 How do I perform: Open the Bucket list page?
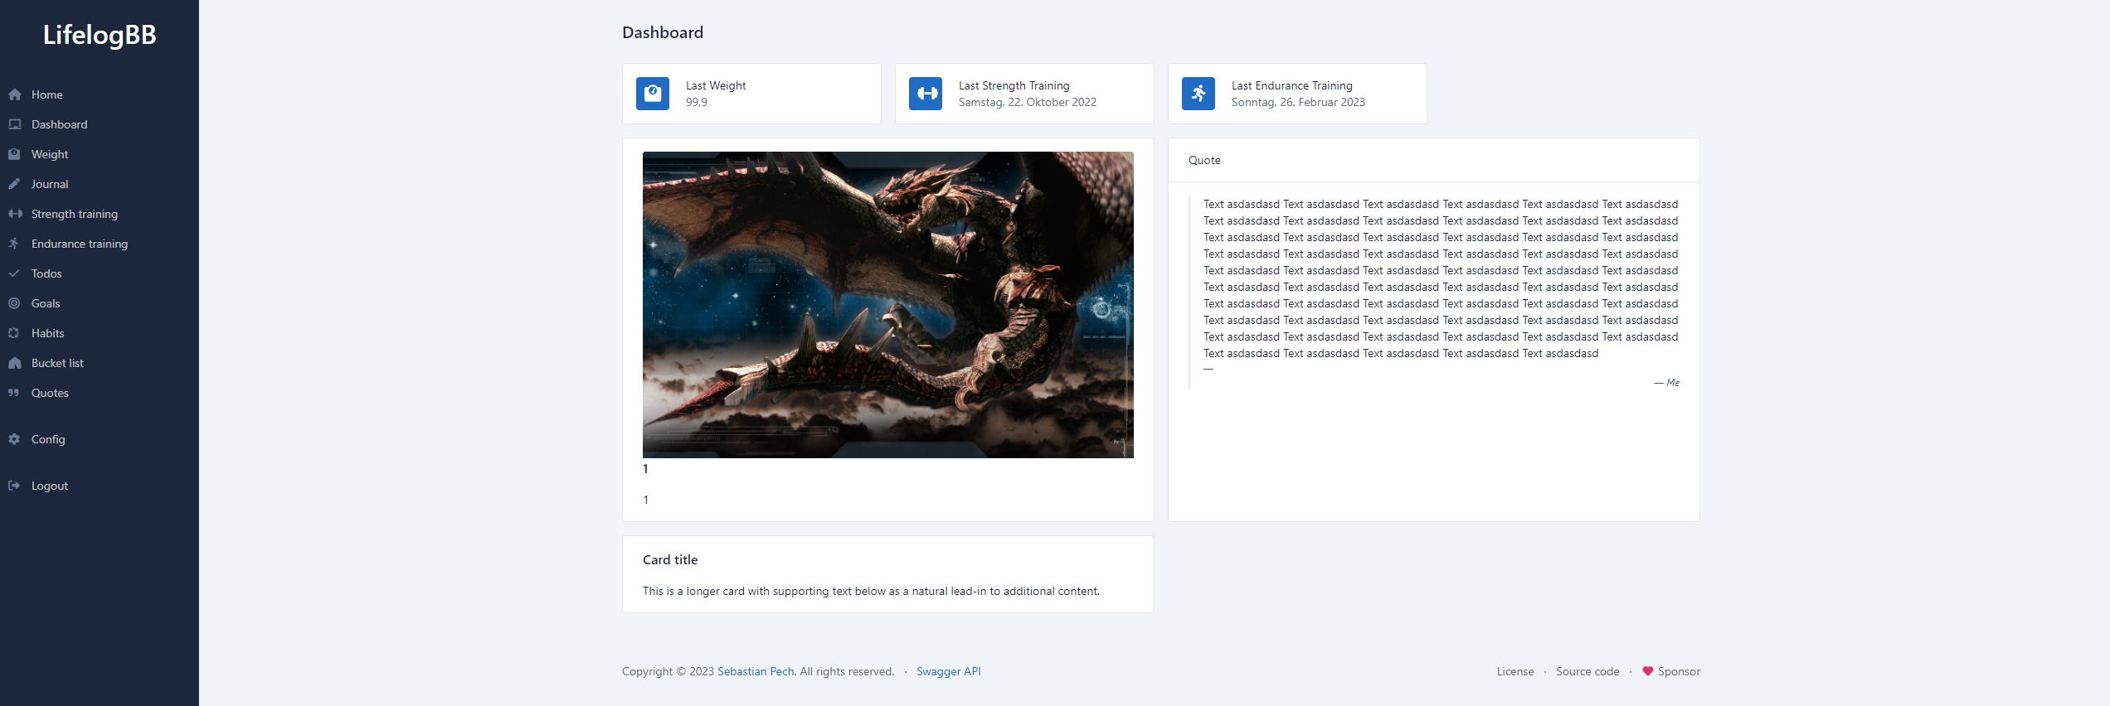point(100,363)
